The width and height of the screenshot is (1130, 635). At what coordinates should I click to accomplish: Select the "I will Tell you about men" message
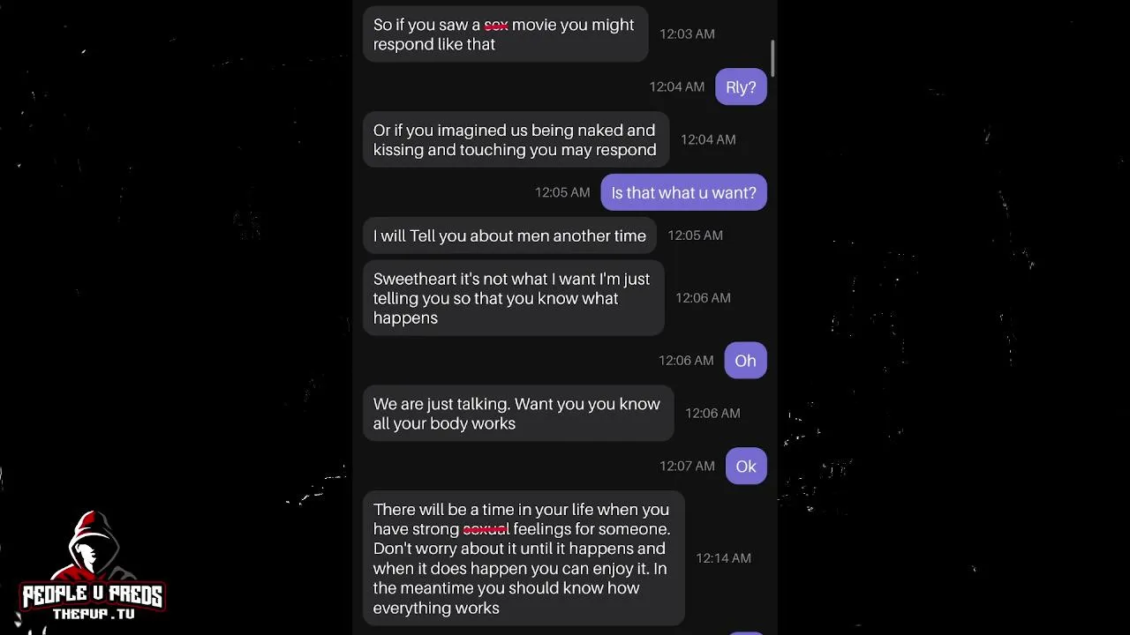tap(509, 235)
